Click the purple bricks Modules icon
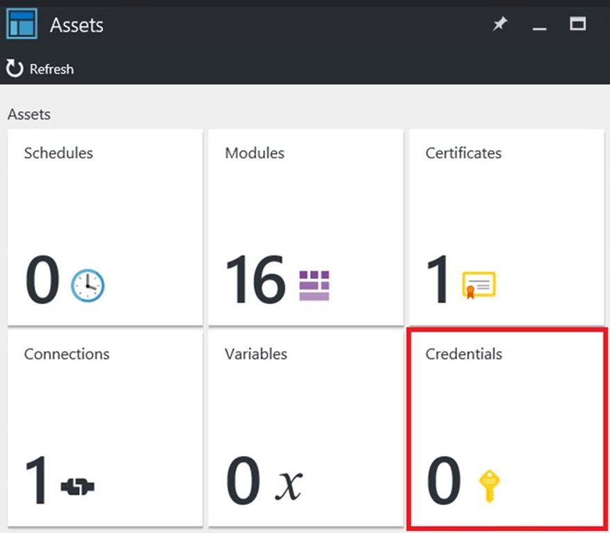Viewport: 610px width, 533px height. pyautogui.click(x=314, y=285)
